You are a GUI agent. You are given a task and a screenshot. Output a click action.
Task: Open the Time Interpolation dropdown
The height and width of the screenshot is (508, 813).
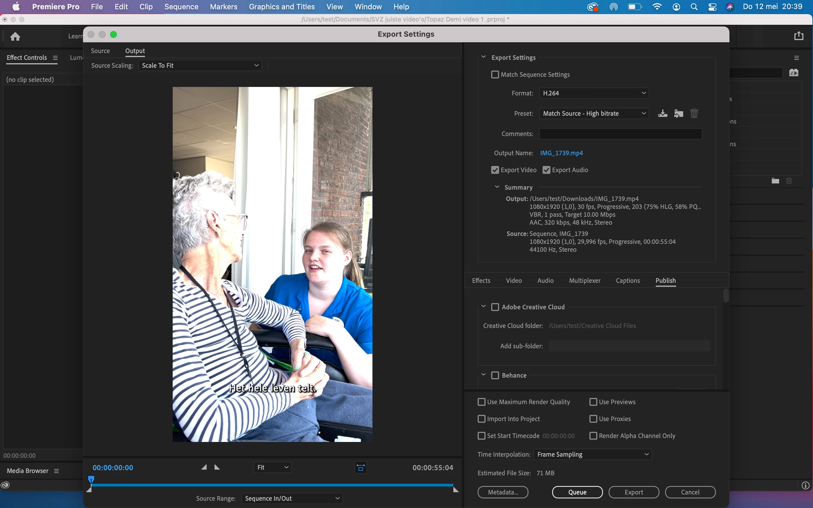click(x=592, y=454)
